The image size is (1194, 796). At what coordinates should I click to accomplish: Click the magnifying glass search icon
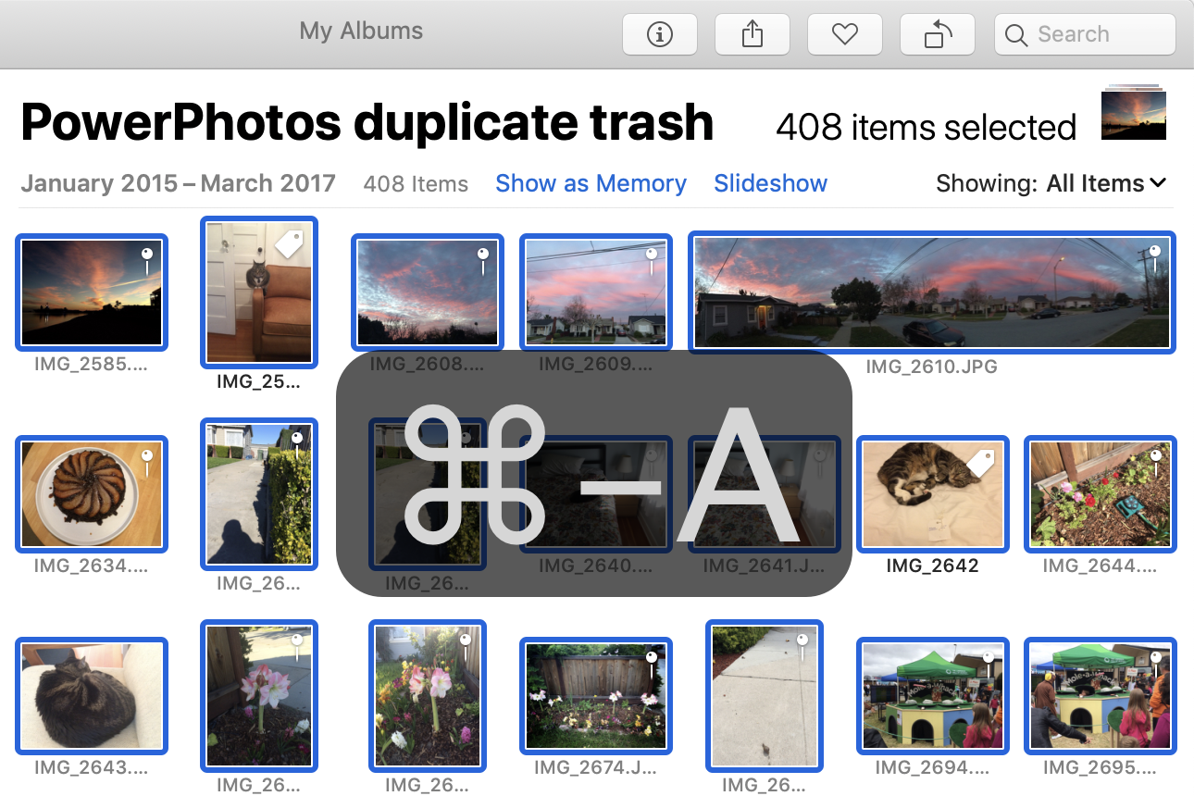(x=1016, y=35)
